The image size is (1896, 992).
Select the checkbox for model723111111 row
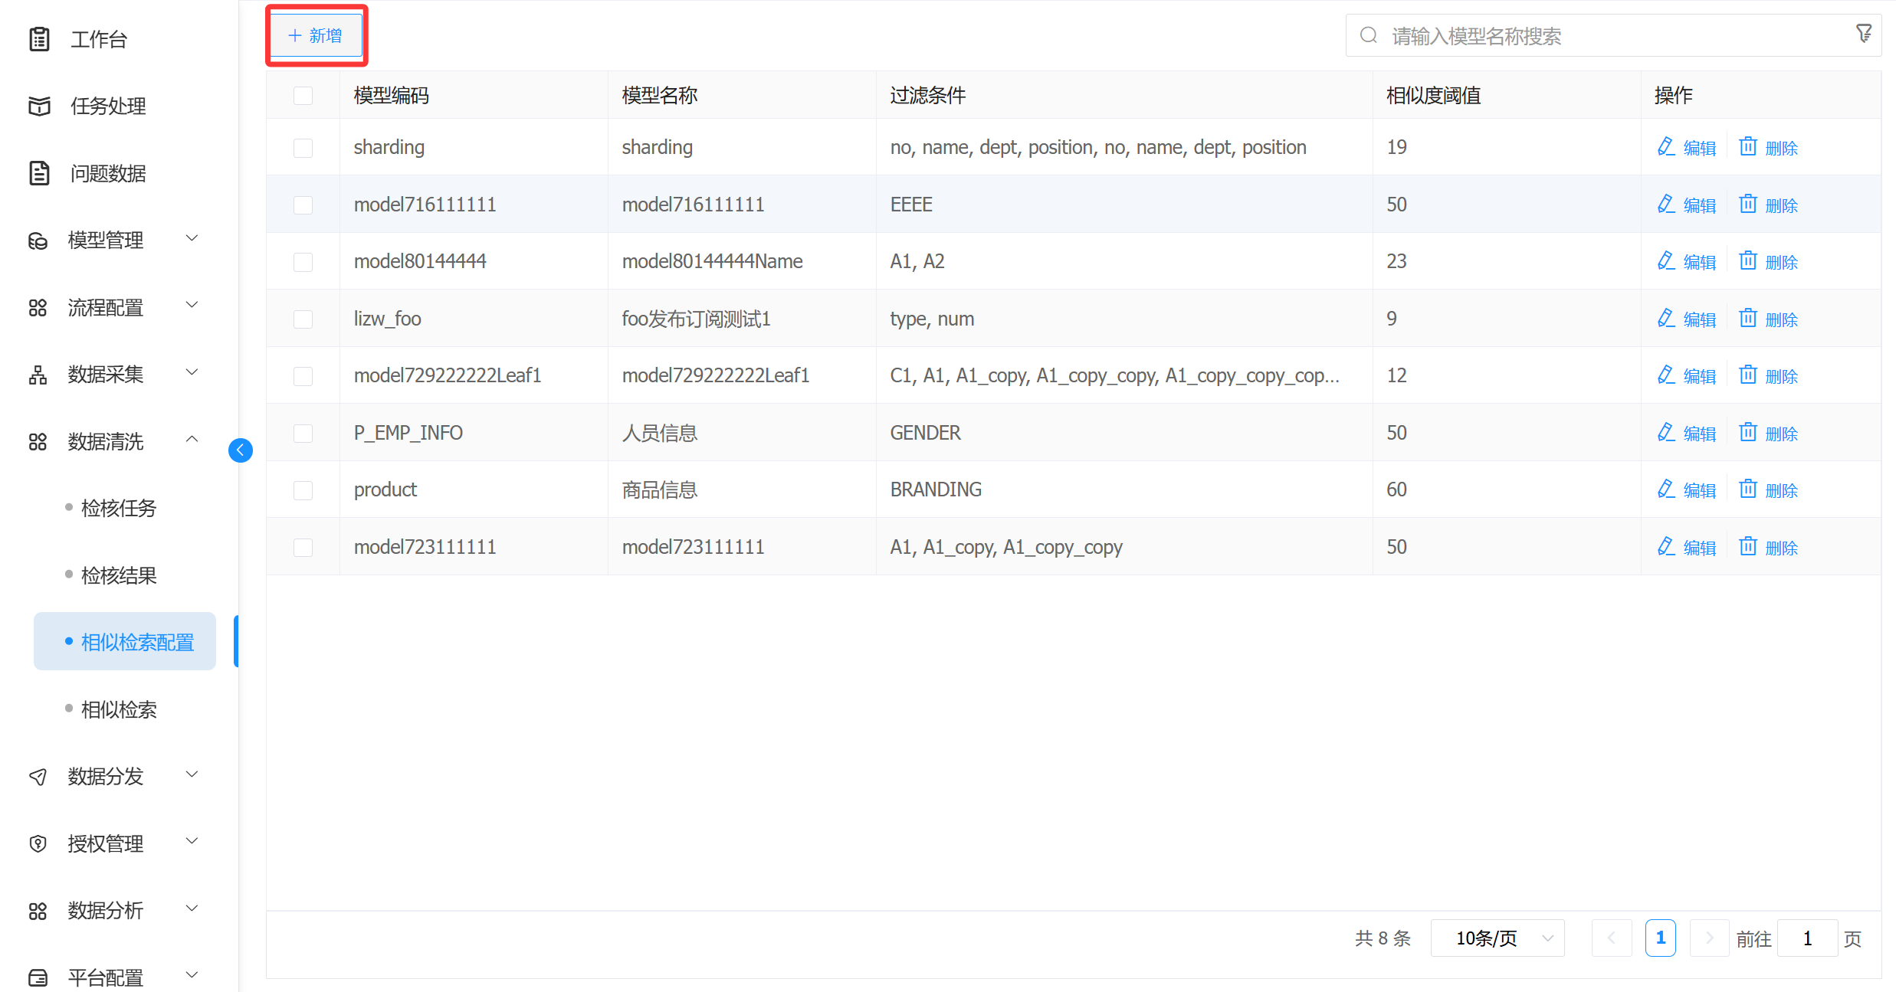303,547
